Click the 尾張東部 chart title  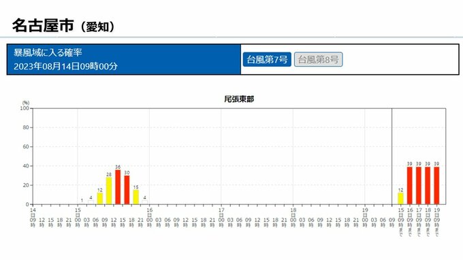(x=239, y=99)
